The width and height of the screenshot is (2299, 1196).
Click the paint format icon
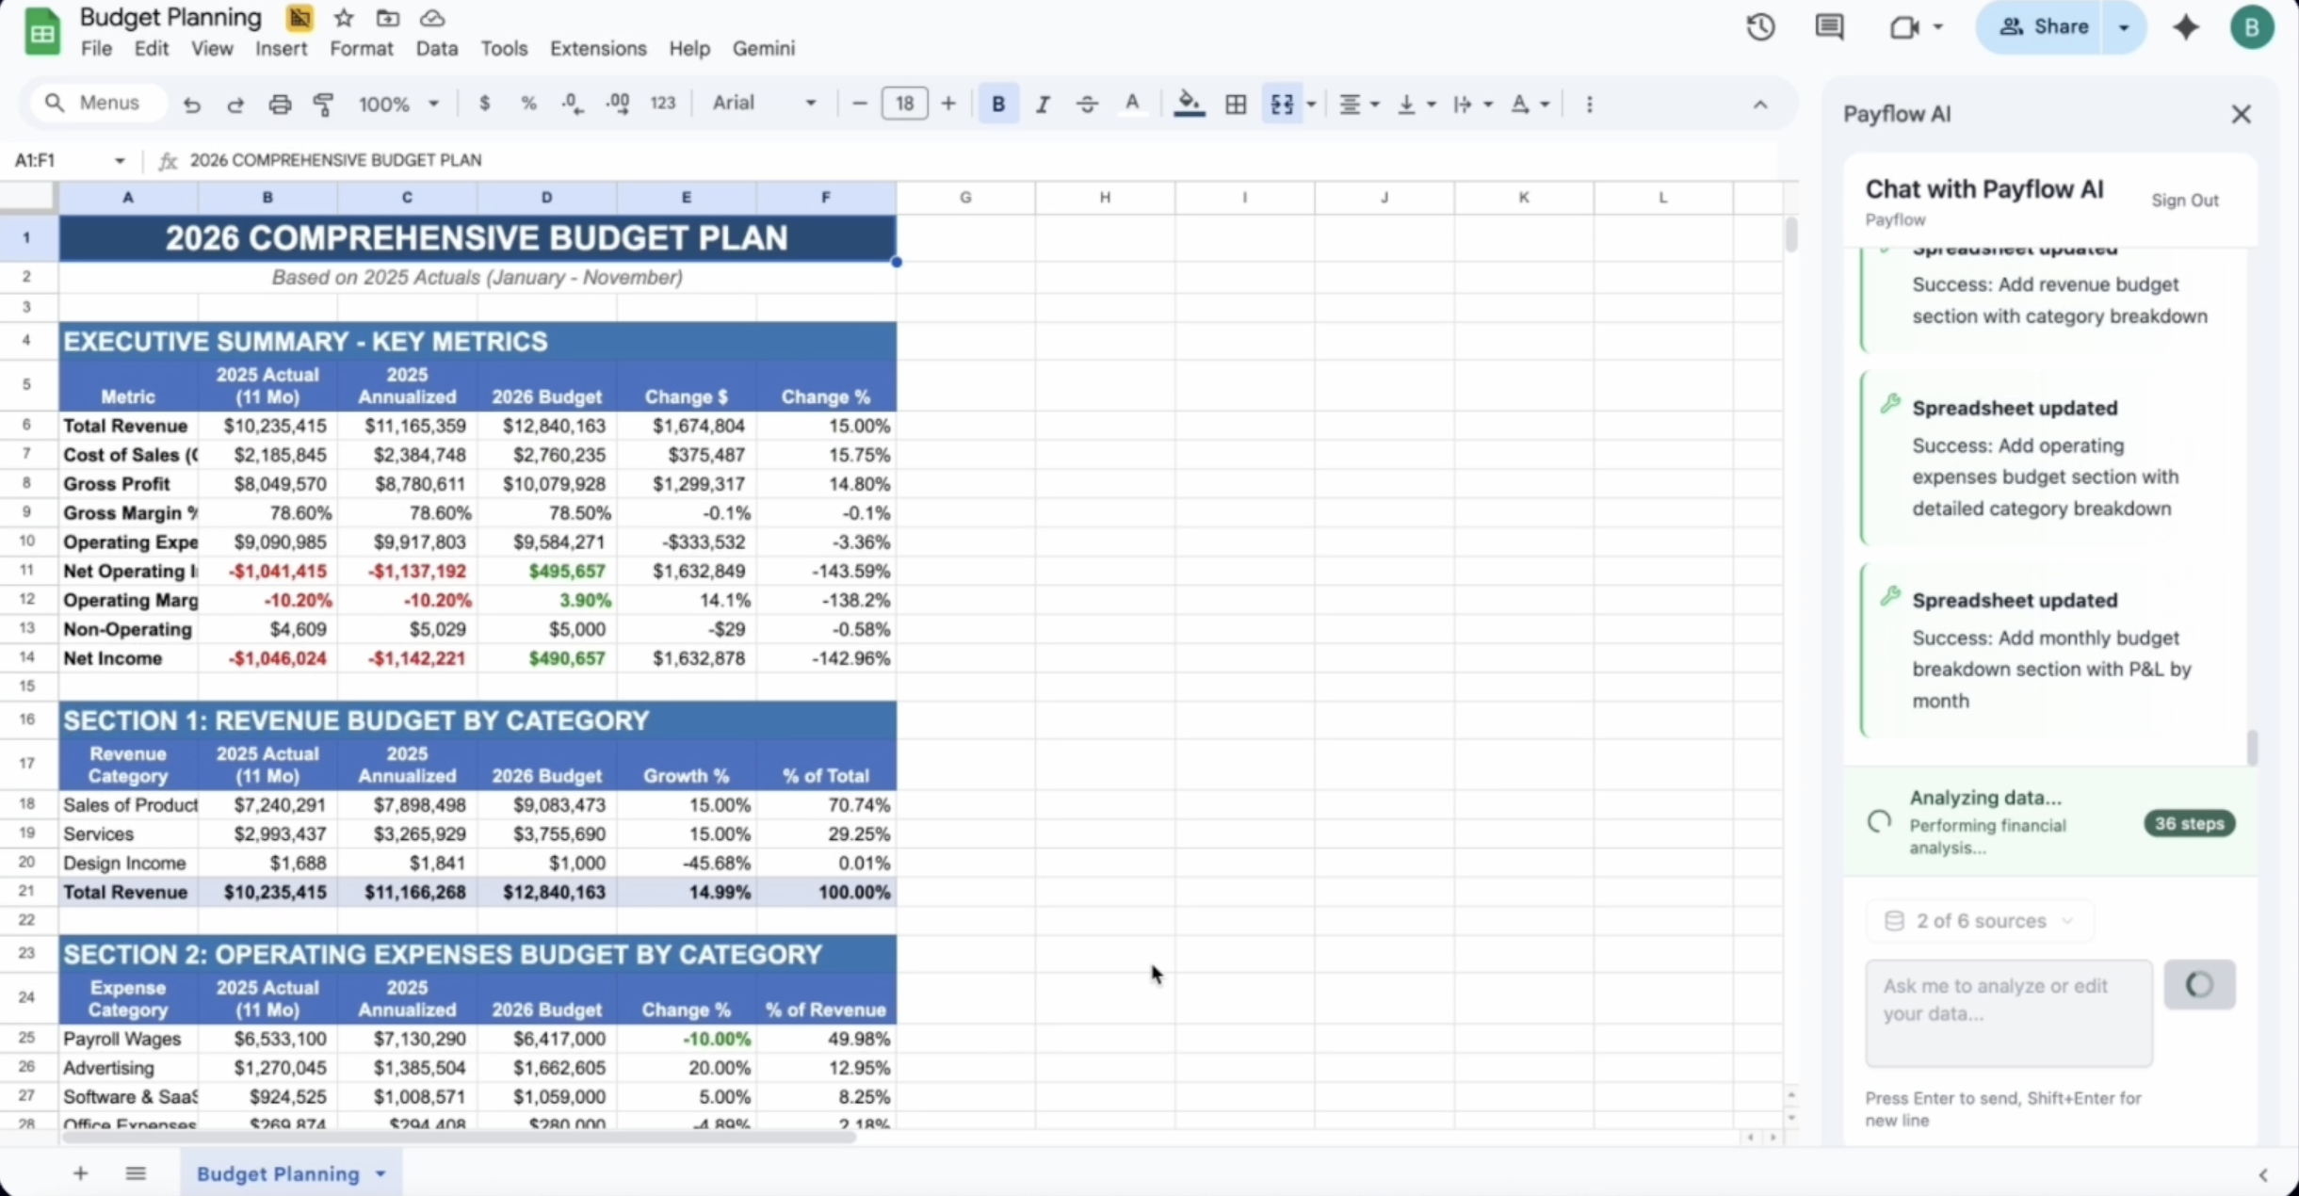(323, 104)
